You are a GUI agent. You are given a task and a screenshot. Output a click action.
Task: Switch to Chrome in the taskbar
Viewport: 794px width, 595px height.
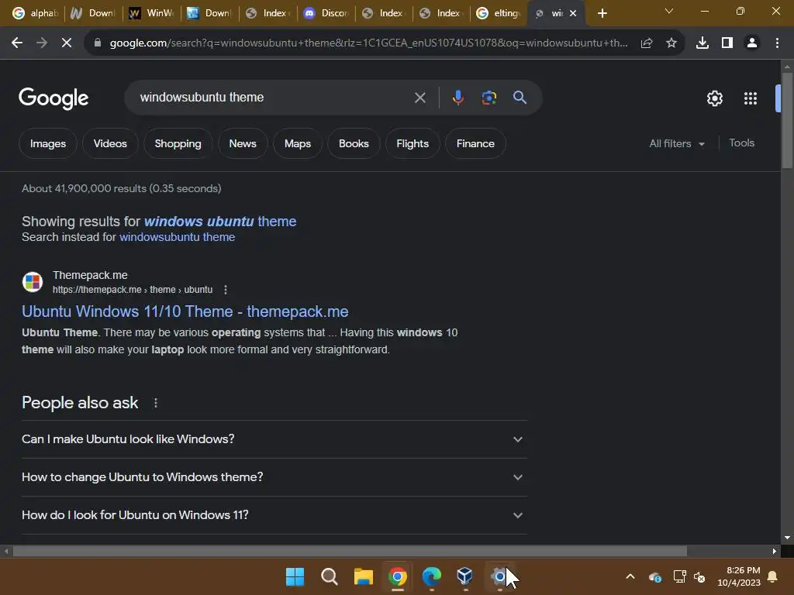coord(398,576)
